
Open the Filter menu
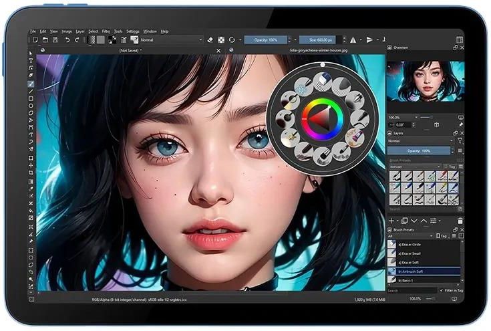click(106, 31)
